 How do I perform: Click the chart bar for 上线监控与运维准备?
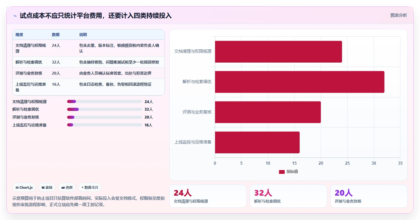tap(257, 142)
